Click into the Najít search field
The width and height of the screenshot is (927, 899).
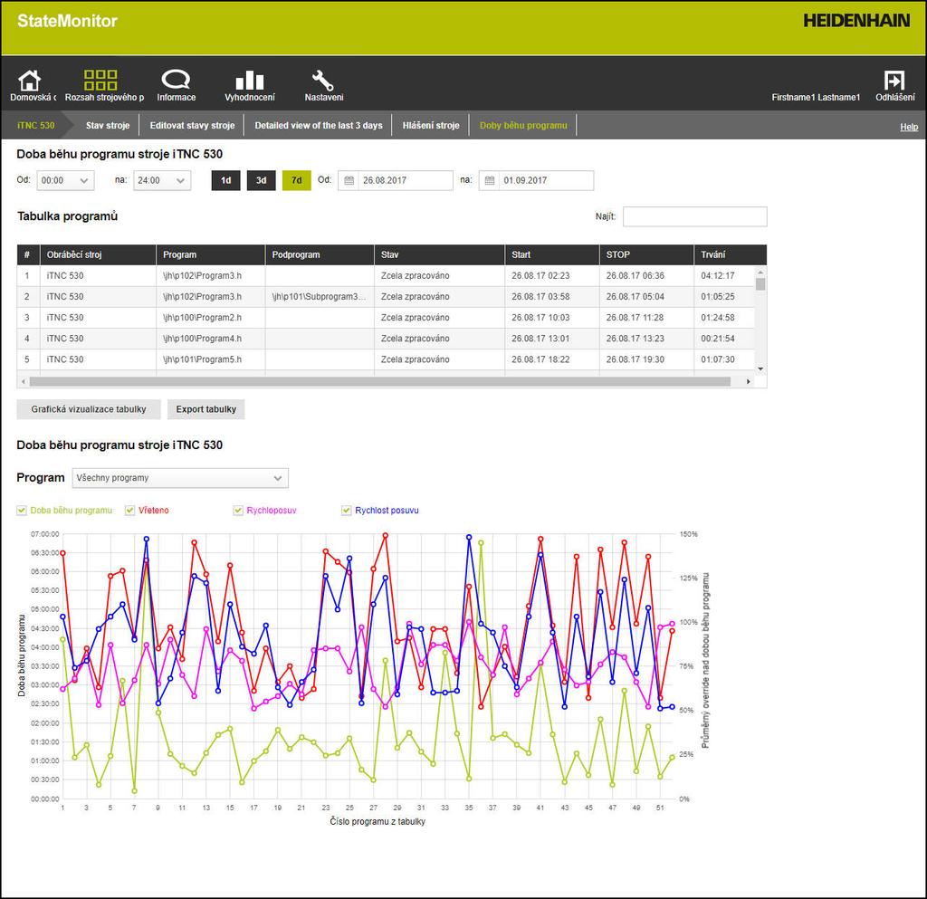pos(695,216)
